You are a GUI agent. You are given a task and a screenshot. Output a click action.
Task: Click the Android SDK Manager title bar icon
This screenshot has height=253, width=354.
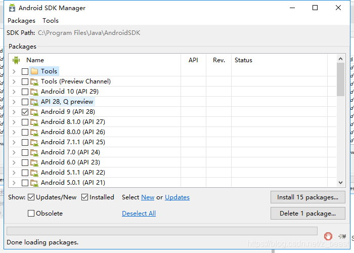12,8
